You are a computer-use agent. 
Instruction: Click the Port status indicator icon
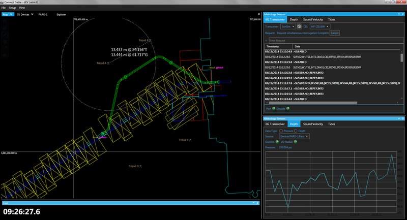(274, 108)
